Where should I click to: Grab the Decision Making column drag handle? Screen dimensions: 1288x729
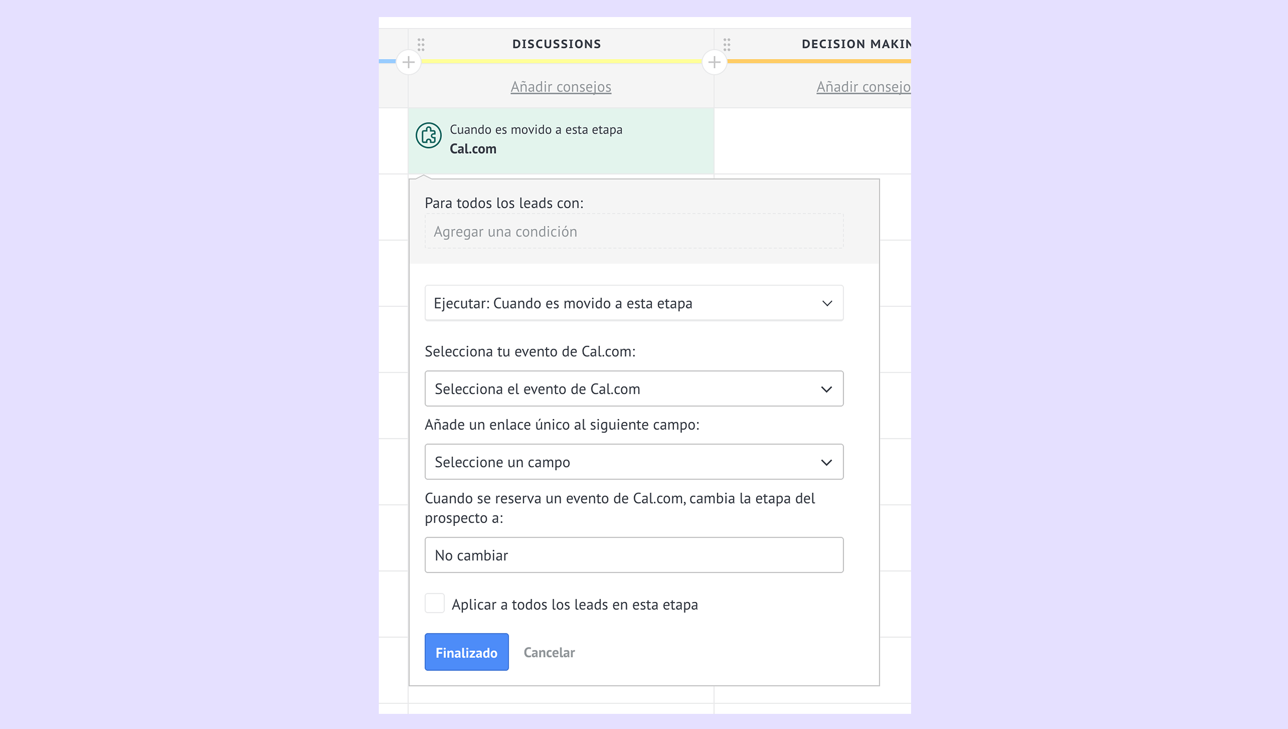pyautogui.click(x=726, y=44)
